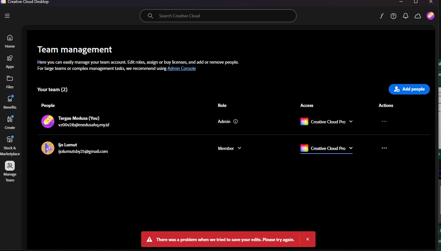The height and width of the screenshot is (251, 441).
Task: Open the Admin Console link
Action: click(x=182, y=68)
